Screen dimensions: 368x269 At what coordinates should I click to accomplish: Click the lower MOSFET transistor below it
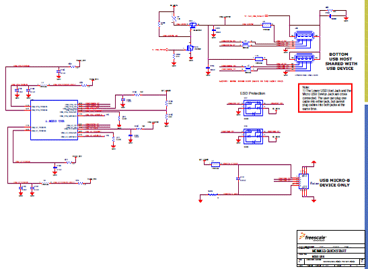[x=190, y=48]
